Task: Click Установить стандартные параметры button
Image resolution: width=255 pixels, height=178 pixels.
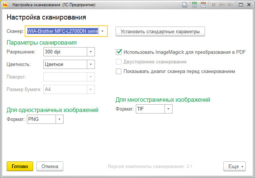Action: click(x=160, y=32)
